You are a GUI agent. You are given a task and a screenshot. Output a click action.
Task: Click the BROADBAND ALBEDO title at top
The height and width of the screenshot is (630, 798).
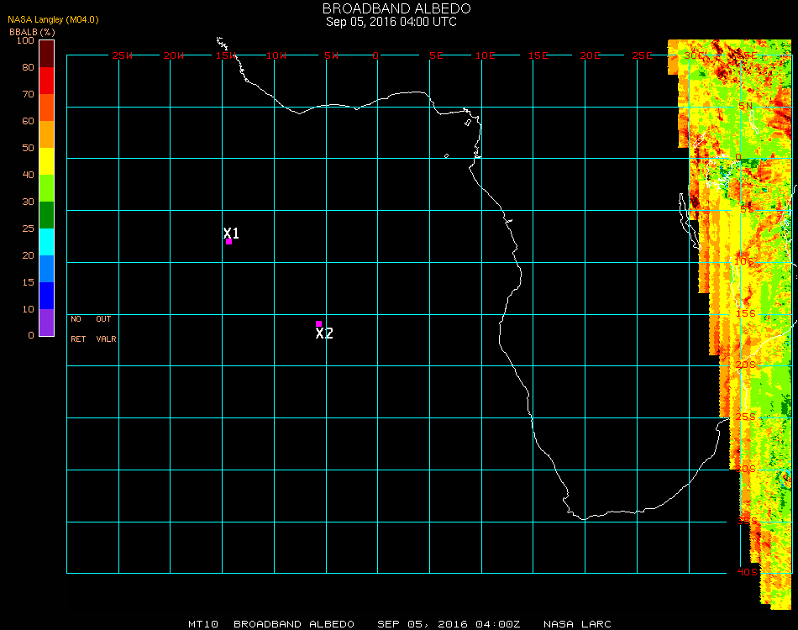(x=396, y=8)
